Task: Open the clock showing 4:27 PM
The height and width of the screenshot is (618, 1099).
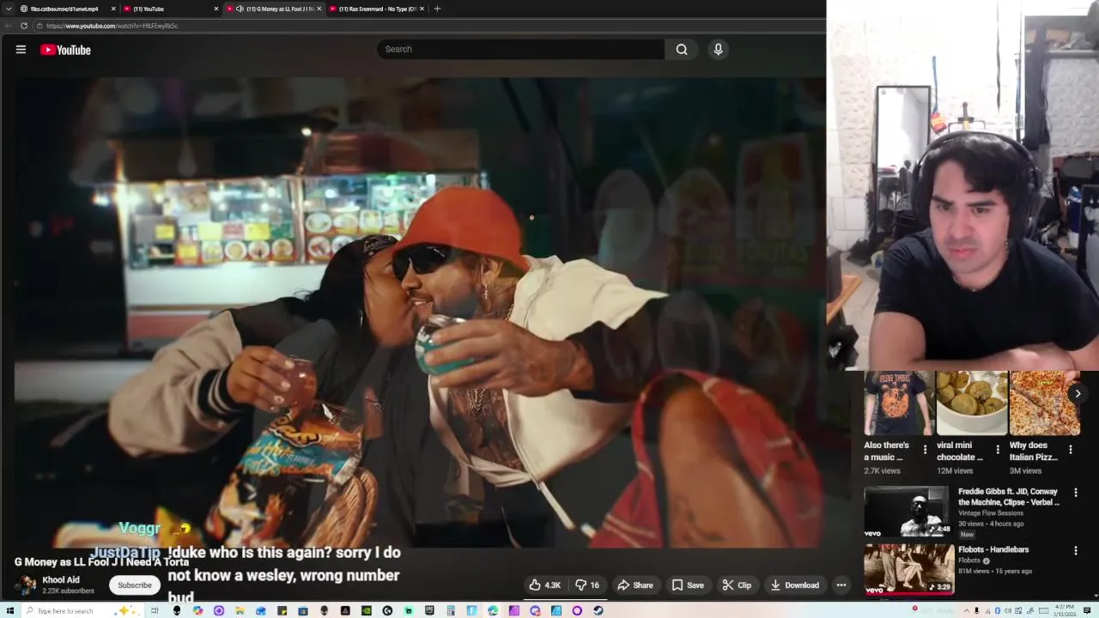Action: (1066, 610)
